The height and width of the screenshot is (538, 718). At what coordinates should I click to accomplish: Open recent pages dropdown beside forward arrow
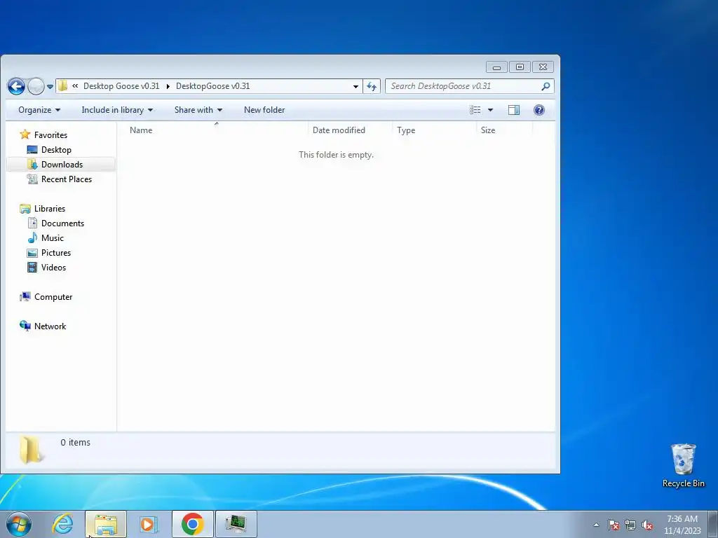pyautogui.click(x=50, y=86)
